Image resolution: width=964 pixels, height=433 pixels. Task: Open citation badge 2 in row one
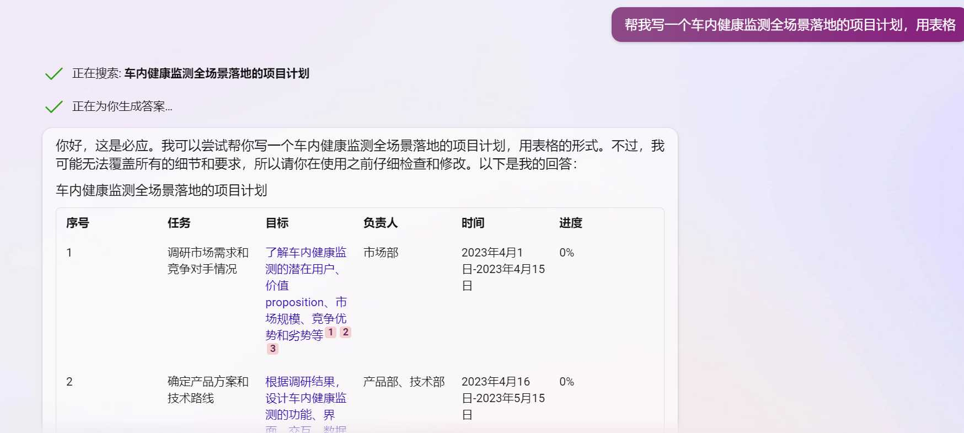pyautogui.click(x=345, y=332)
